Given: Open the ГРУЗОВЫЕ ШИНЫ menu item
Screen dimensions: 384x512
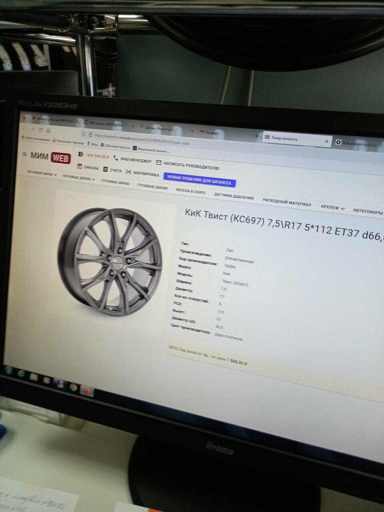Looking at the screenshot, I should [115, 182].
